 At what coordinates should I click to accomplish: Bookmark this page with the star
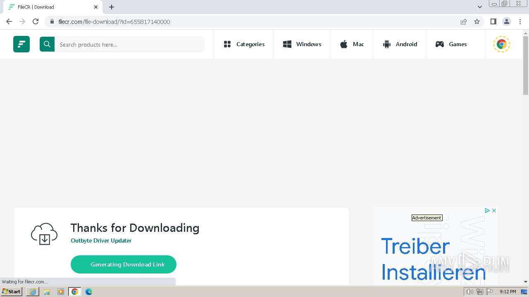point(477,21)
